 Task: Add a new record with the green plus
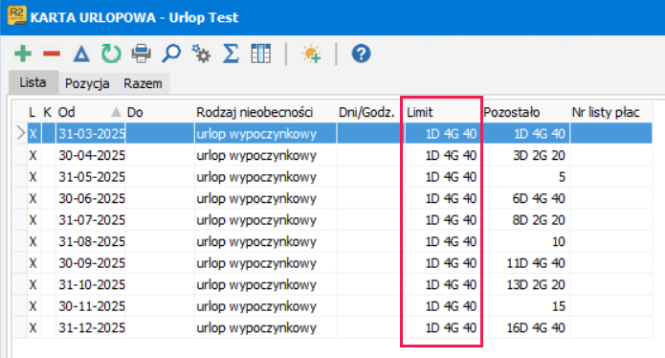(23, 54)
